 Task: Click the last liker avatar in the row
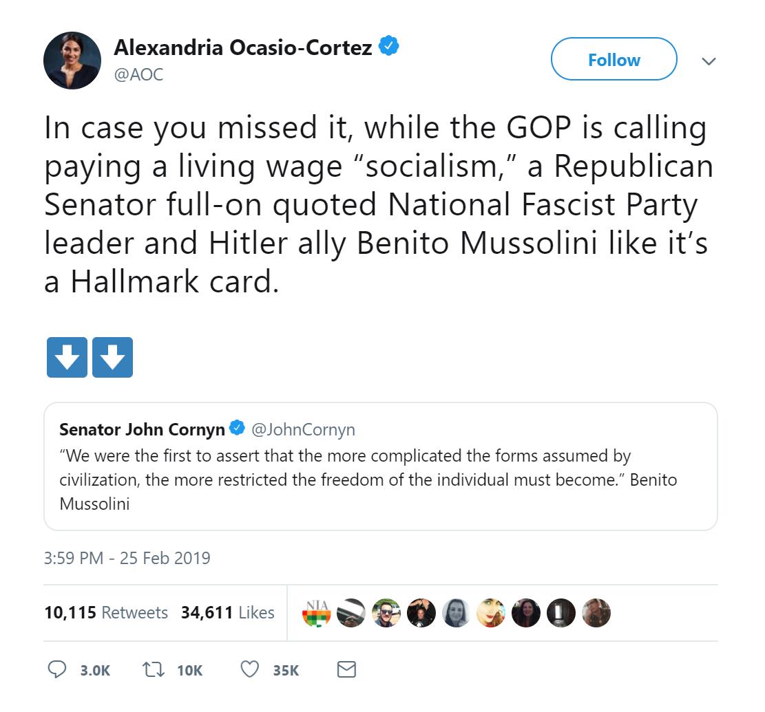click(596, 612)
